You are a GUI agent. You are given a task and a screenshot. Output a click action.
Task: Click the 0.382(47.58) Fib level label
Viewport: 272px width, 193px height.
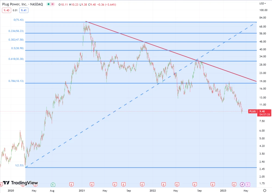coord(16,40)
